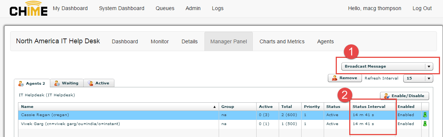This screenshot has height=137, width=443.
Task: Switch to the Active tab
Action: coord(99,83)
